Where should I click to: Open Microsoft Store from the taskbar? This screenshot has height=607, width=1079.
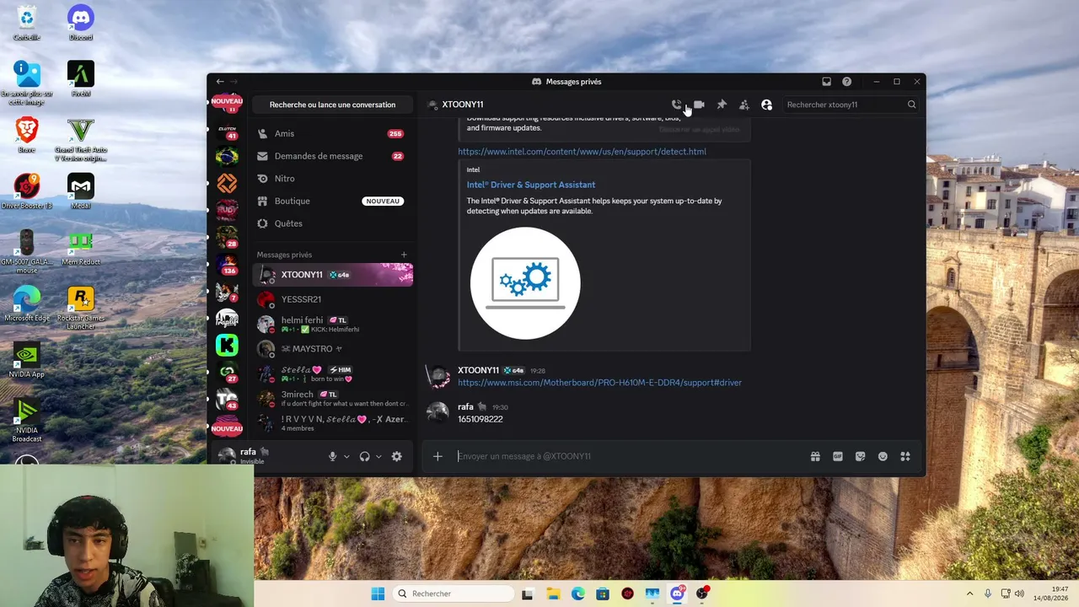tap(603, 594)
